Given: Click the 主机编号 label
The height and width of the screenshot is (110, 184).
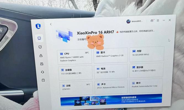Looking at the screenshot, I should [82, 39].
